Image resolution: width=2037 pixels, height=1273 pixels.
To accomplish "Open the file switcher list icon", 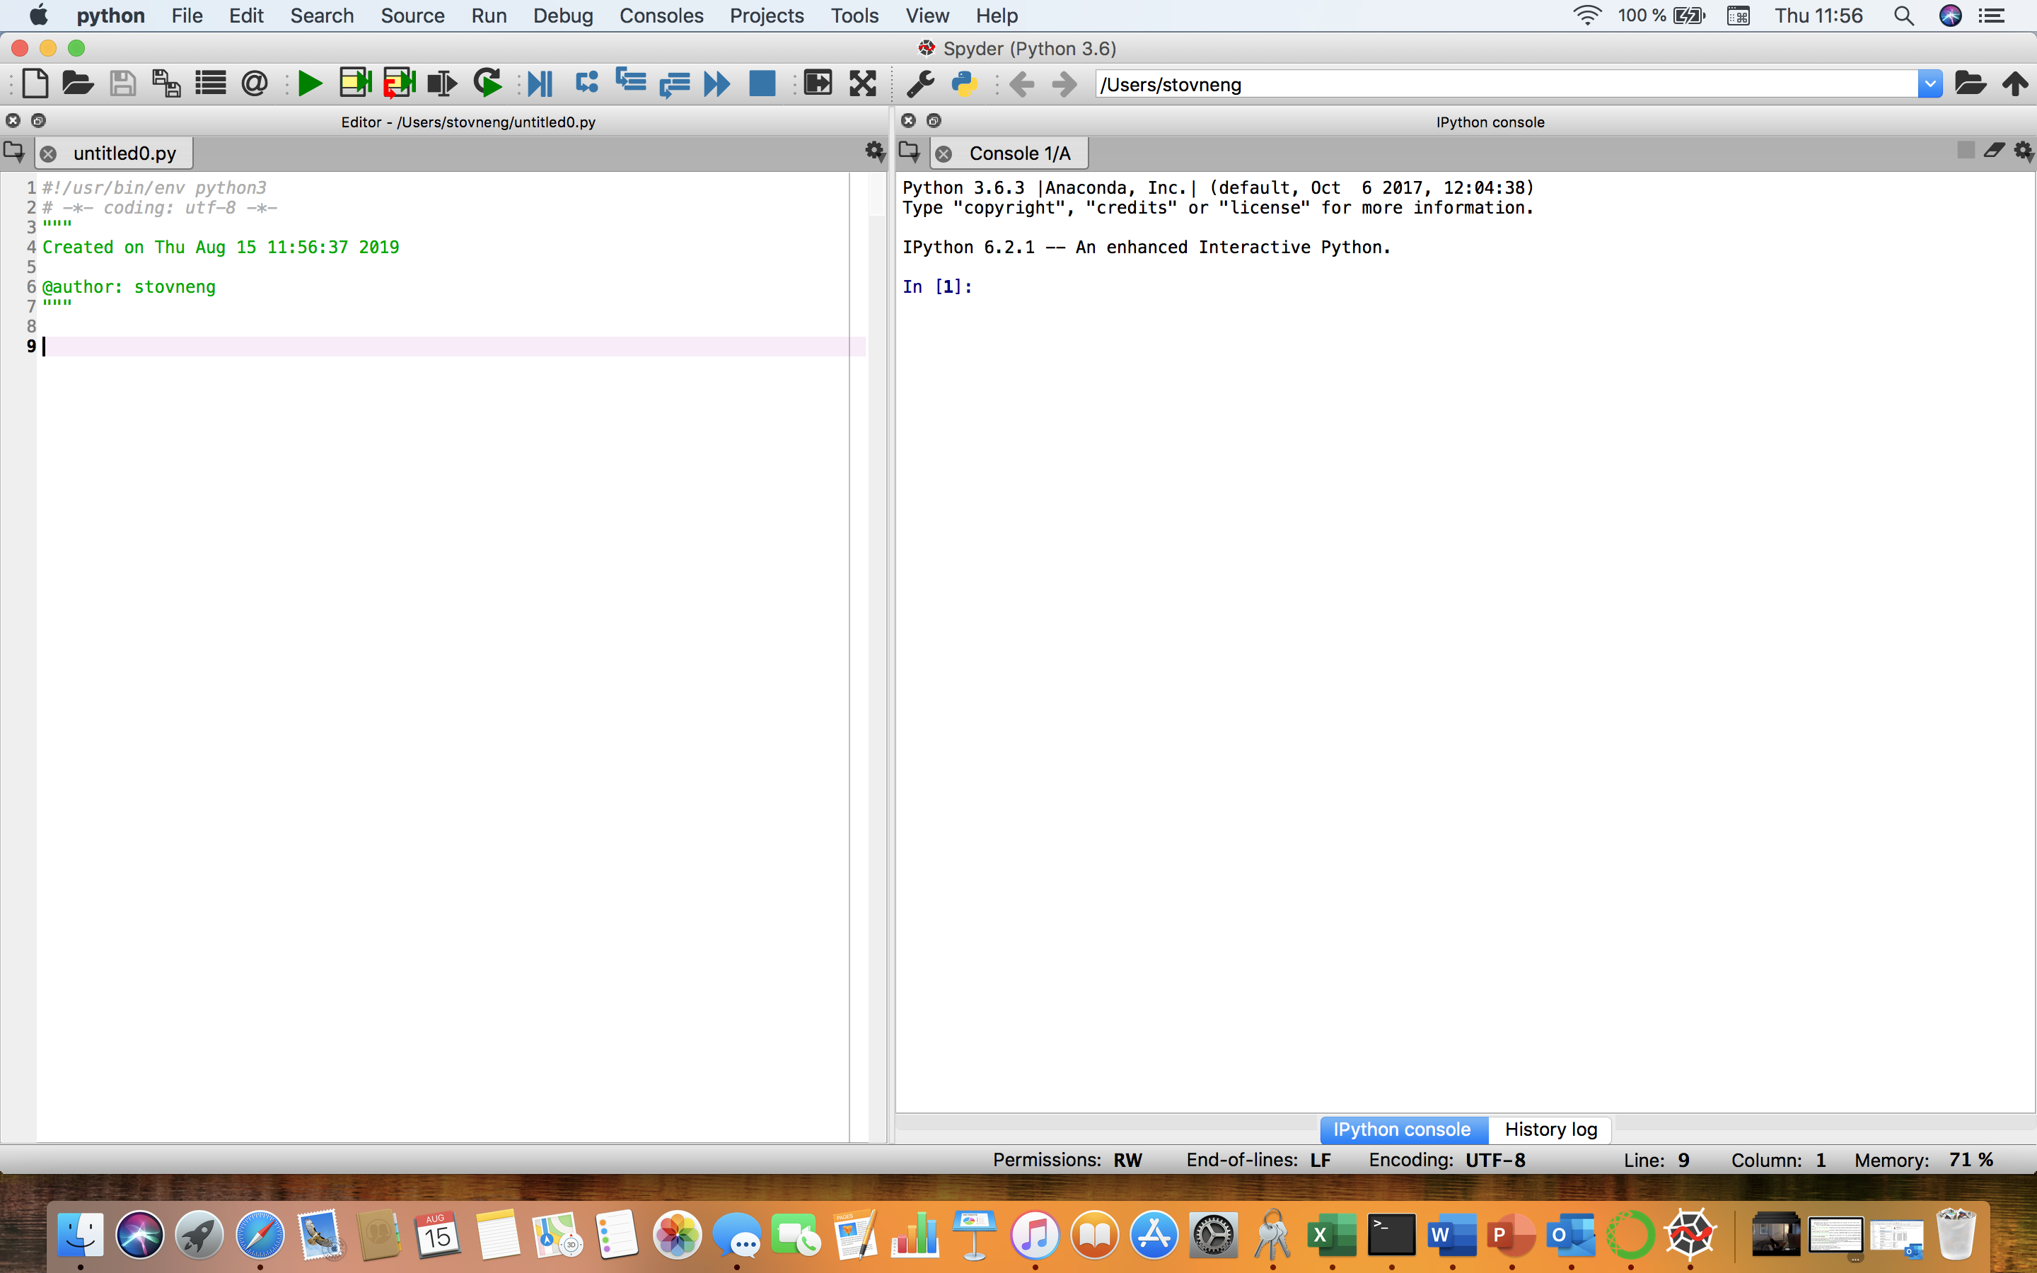I will tap(211, 83).
